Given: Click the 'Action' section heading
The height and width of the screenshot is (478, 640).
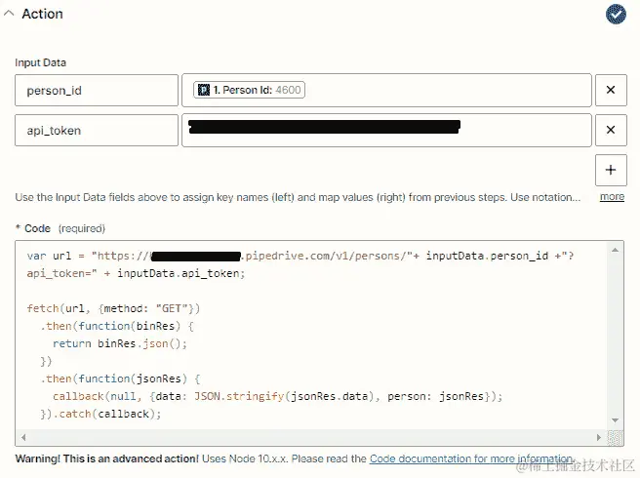Looking at the screenshot, I should [x=43, y=14].
